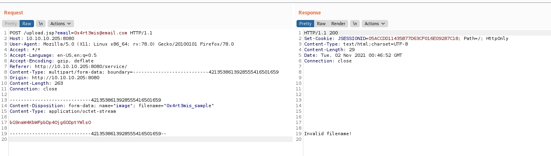Toggle \n newline display in Request panel

pos(40,24)
